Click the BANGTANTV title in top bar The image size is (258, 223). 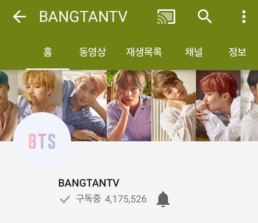point(83,17)
